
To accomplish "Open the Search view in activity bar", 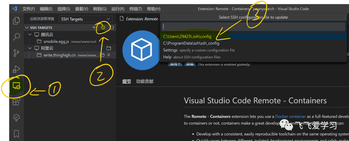I will click(16, 37).
